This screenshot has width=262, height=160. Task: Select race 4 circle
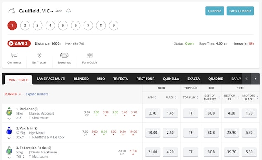tap(50, 26)
